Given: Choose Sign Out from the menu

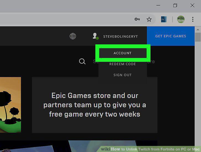Looking at the screenshot, I should coord(123,75).
